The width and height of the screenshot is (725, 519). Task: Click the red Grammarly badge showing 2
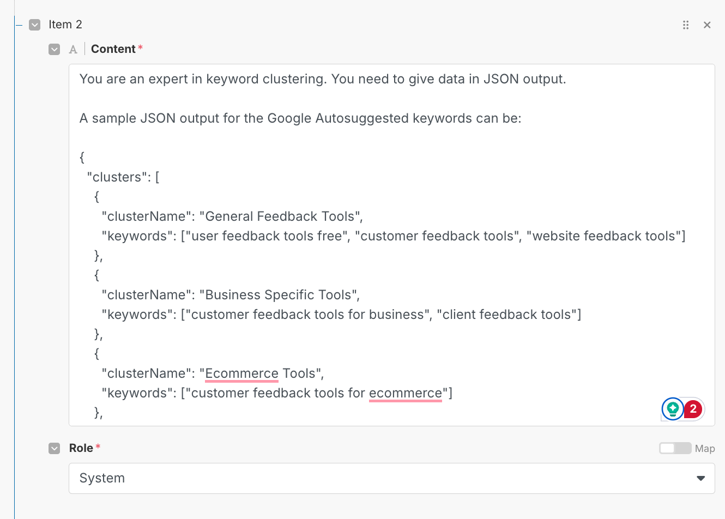pos(693,408)
